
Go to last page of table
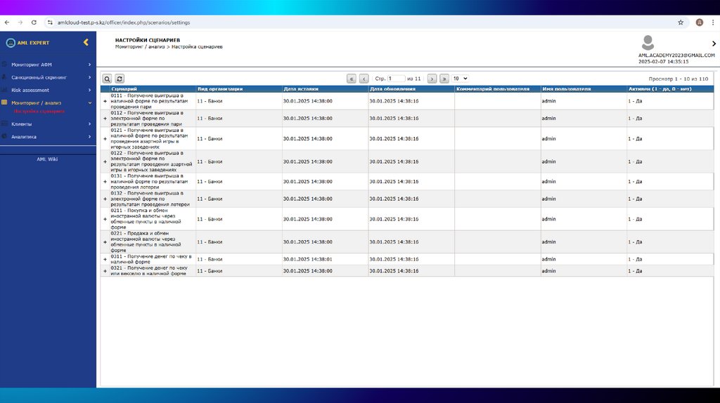tap(444, 79)
